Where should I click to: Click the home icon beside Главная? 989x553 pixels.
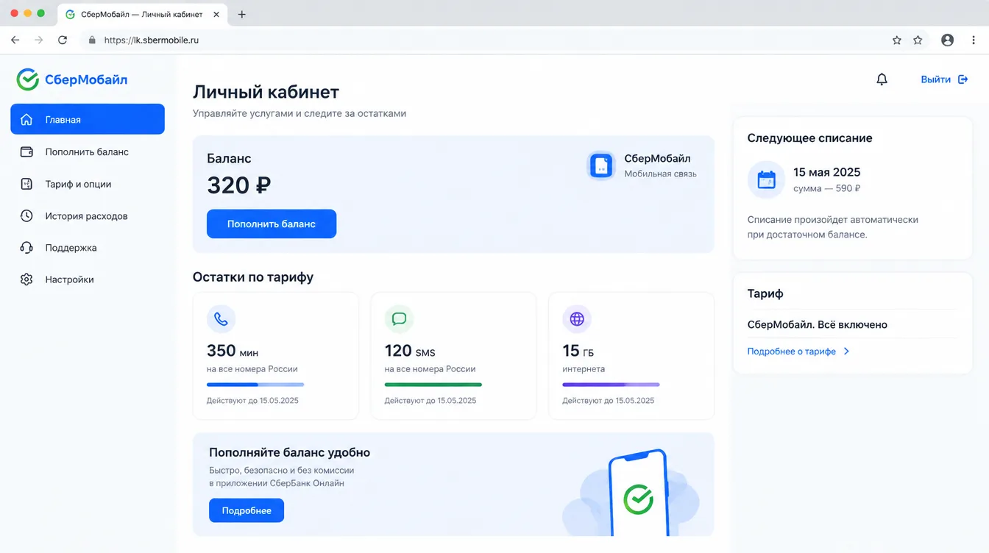(x=26, y=120)
